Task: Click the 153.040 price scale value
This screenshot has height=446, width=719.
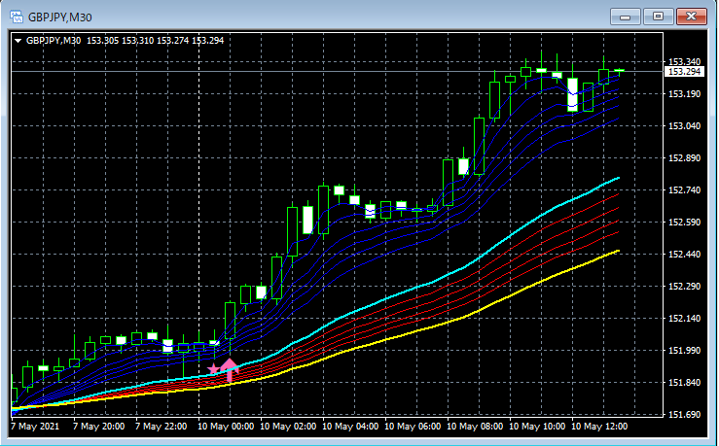Action: pos(684,126)
